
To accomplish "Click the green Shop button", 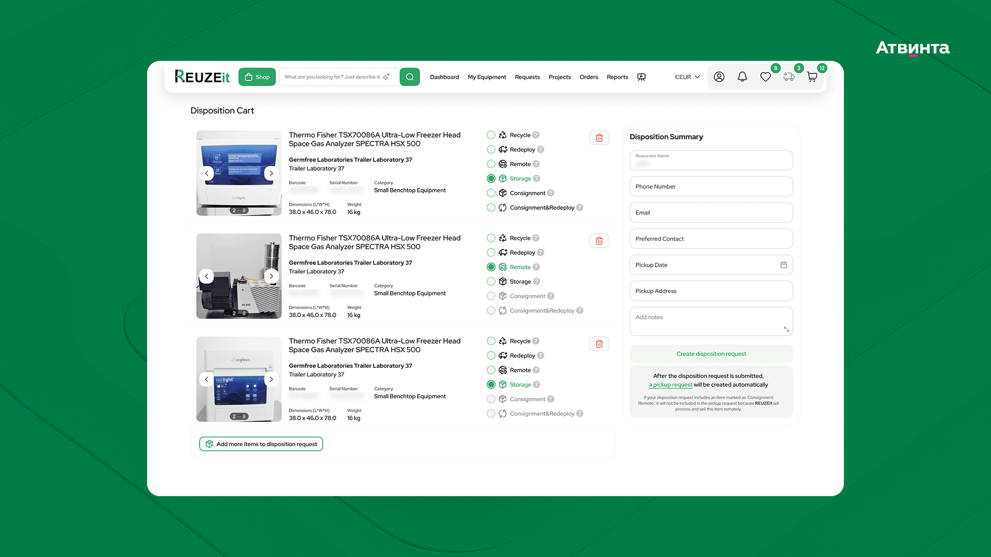I will 257,77.
